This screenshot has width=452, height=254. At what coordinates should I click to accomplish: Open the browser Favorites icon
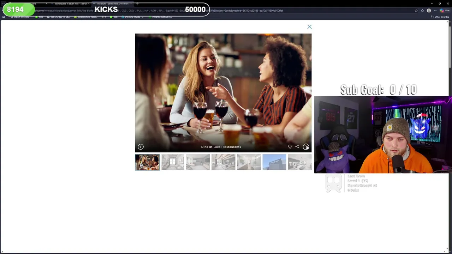[422, 11]
